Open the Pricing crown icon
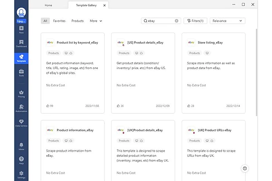Viewport: 272px width, 181px height. (21, 94)
